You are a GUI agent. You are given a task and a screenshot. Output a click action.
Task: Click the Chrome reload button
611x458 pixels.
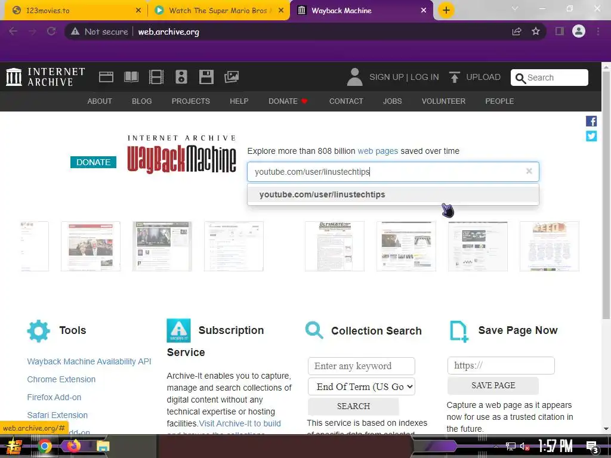click(51, 32)
